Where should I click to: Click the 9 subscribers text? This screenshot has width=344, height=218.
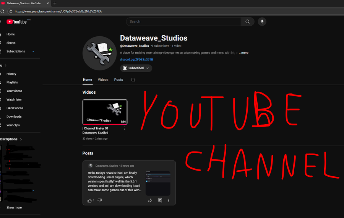pos(160,46)
